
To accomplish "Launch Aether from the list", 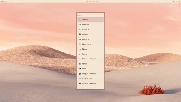I will click(90, 20).
